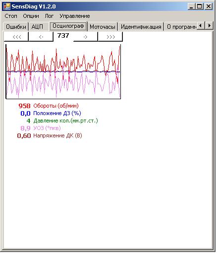This screenshot has width=217, height=253.
Task: Open the О программе tab
Action: (x=181, y=27)
